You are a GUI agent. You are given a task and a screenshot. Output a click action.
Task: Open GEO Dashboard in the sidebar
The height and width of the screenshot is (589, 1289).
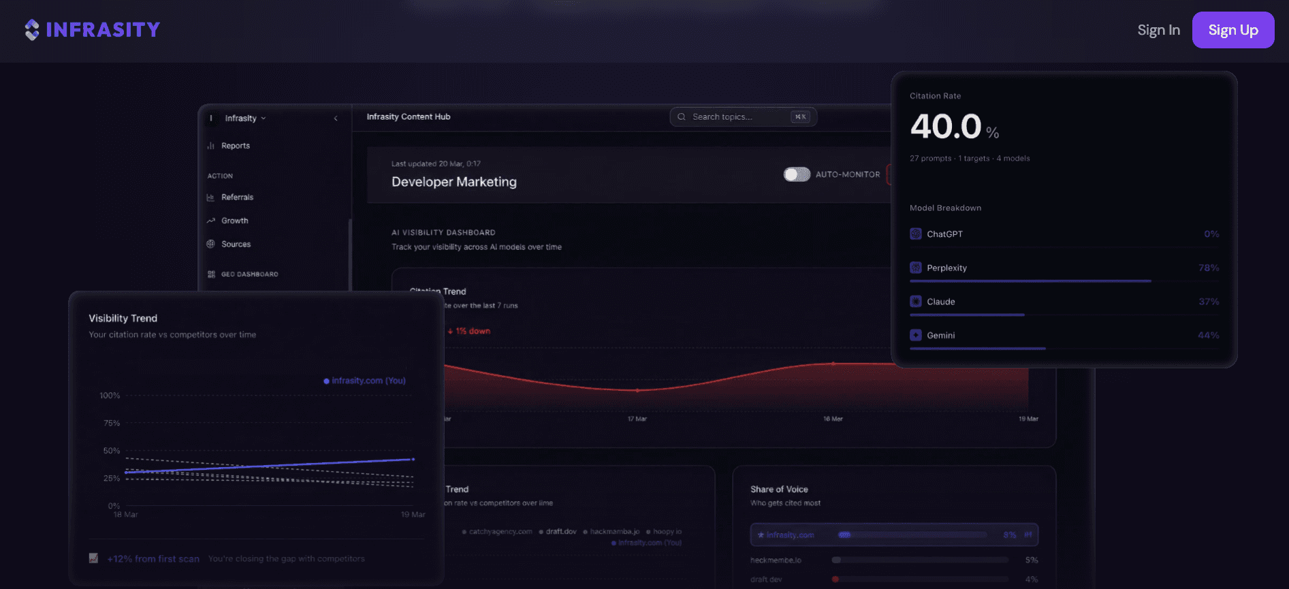pos(249,274)
